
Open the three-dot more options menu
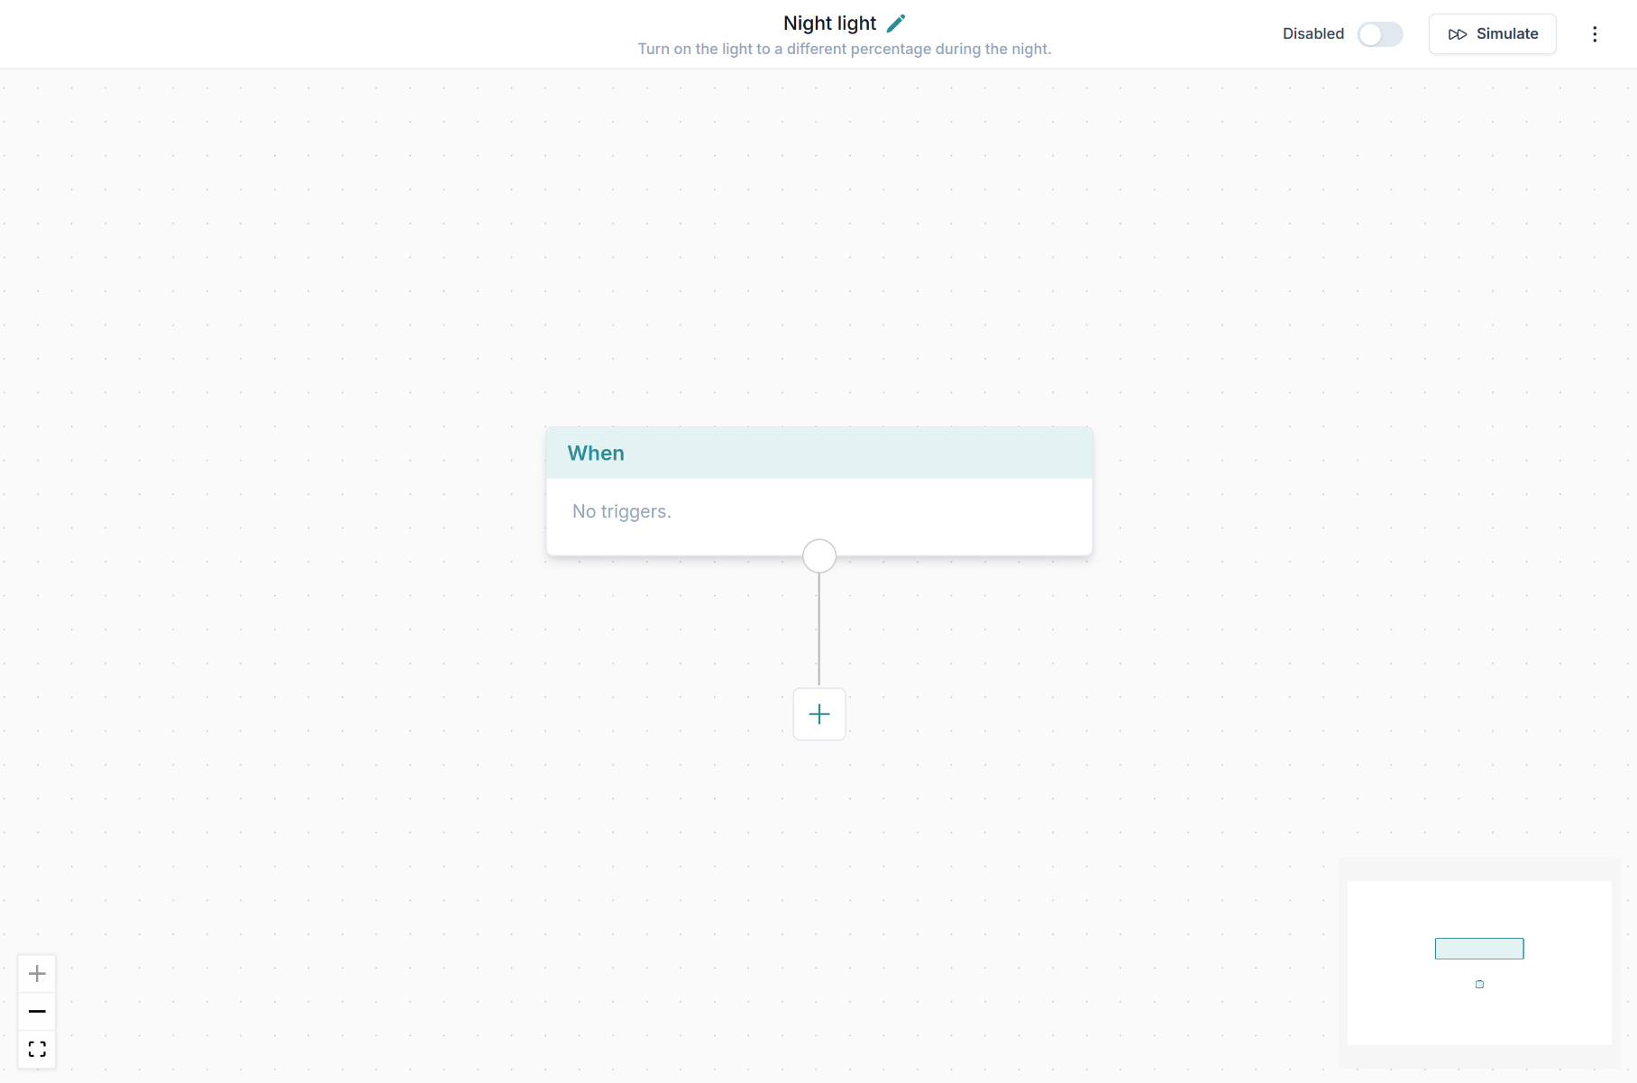pyautogui.click(x=1595, y=34)
